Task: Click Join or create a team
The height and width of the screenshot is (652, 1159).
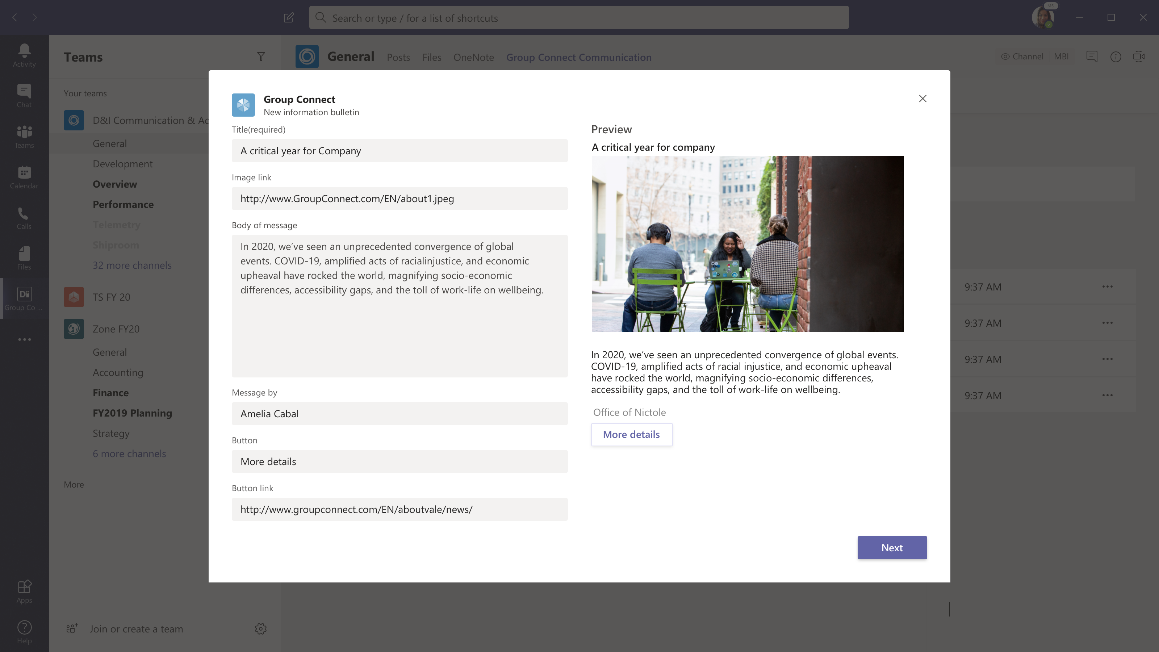Action: (x=136, y=629)
